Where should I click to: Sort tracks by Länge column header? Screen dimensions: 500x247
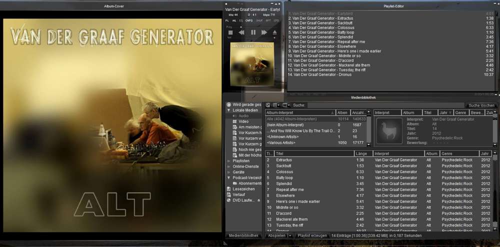coord(362,153)
